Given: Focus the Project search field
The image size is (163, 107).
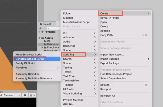Looking at the screenshot, I should click(x=53, y=28).
